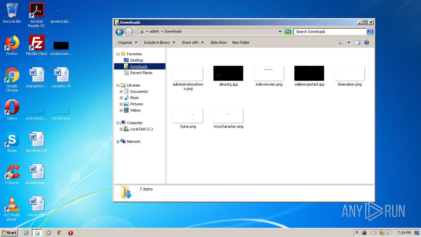Image resolution: width=421 pixels, height=237 pixels.
Task: Click in the Search Downloads box
Action: click(330, 32)
